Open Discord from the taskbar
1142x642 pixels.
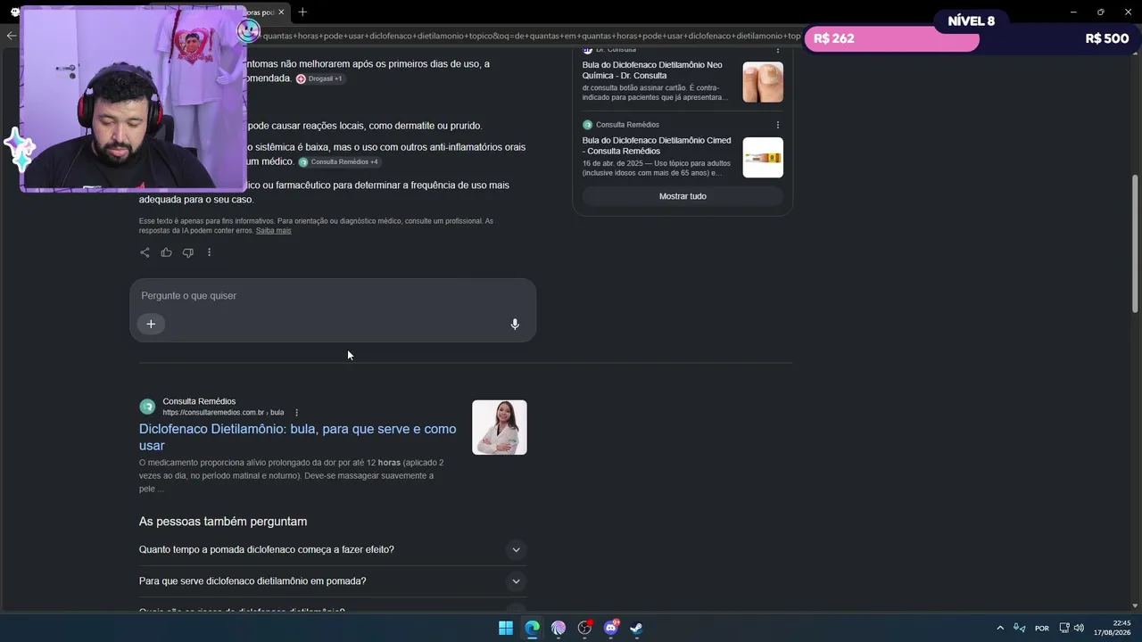pos(611,628)
